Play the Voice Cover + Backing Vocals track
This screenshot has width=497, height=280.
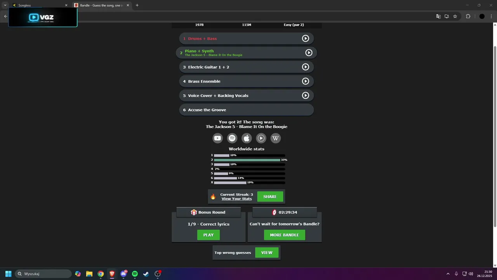(x=306, y=95)
